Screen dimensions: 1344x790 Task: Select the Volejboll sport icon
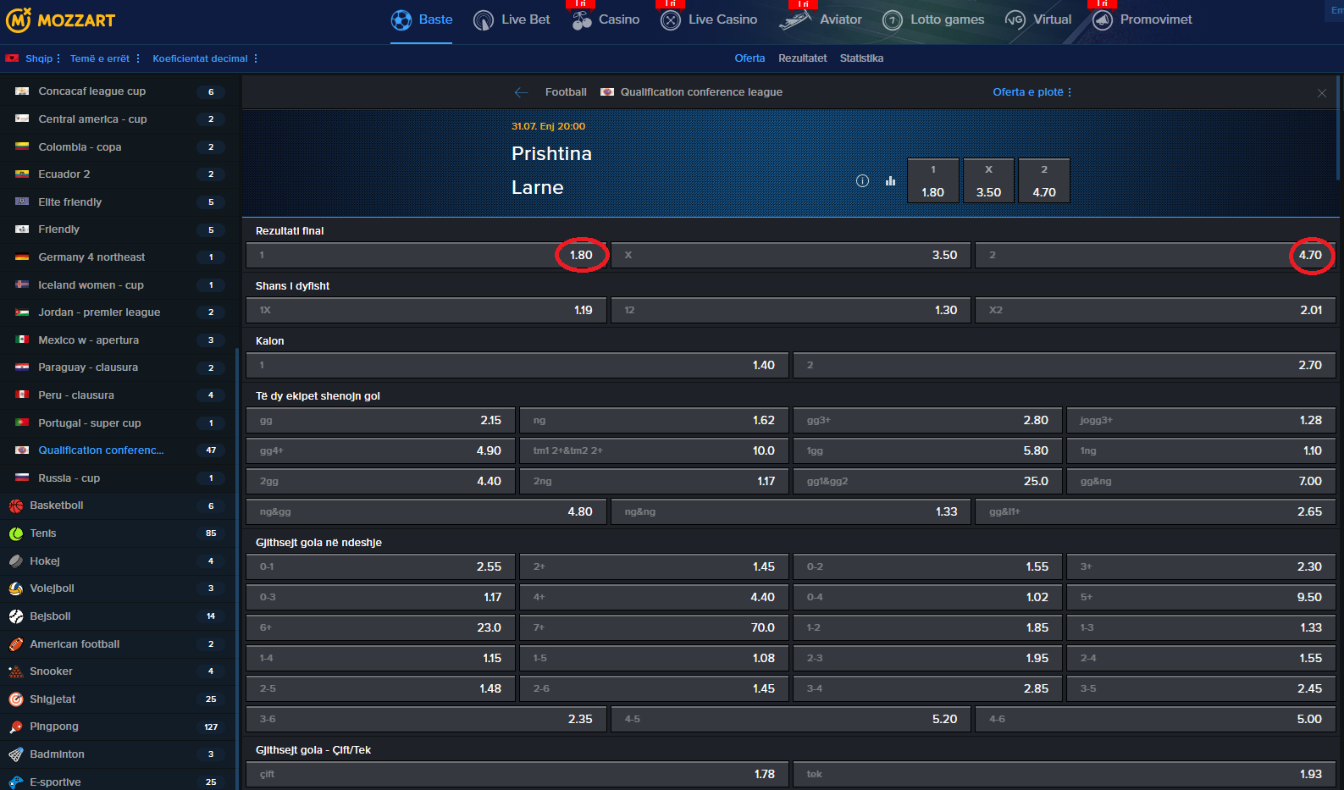point(16,588)
